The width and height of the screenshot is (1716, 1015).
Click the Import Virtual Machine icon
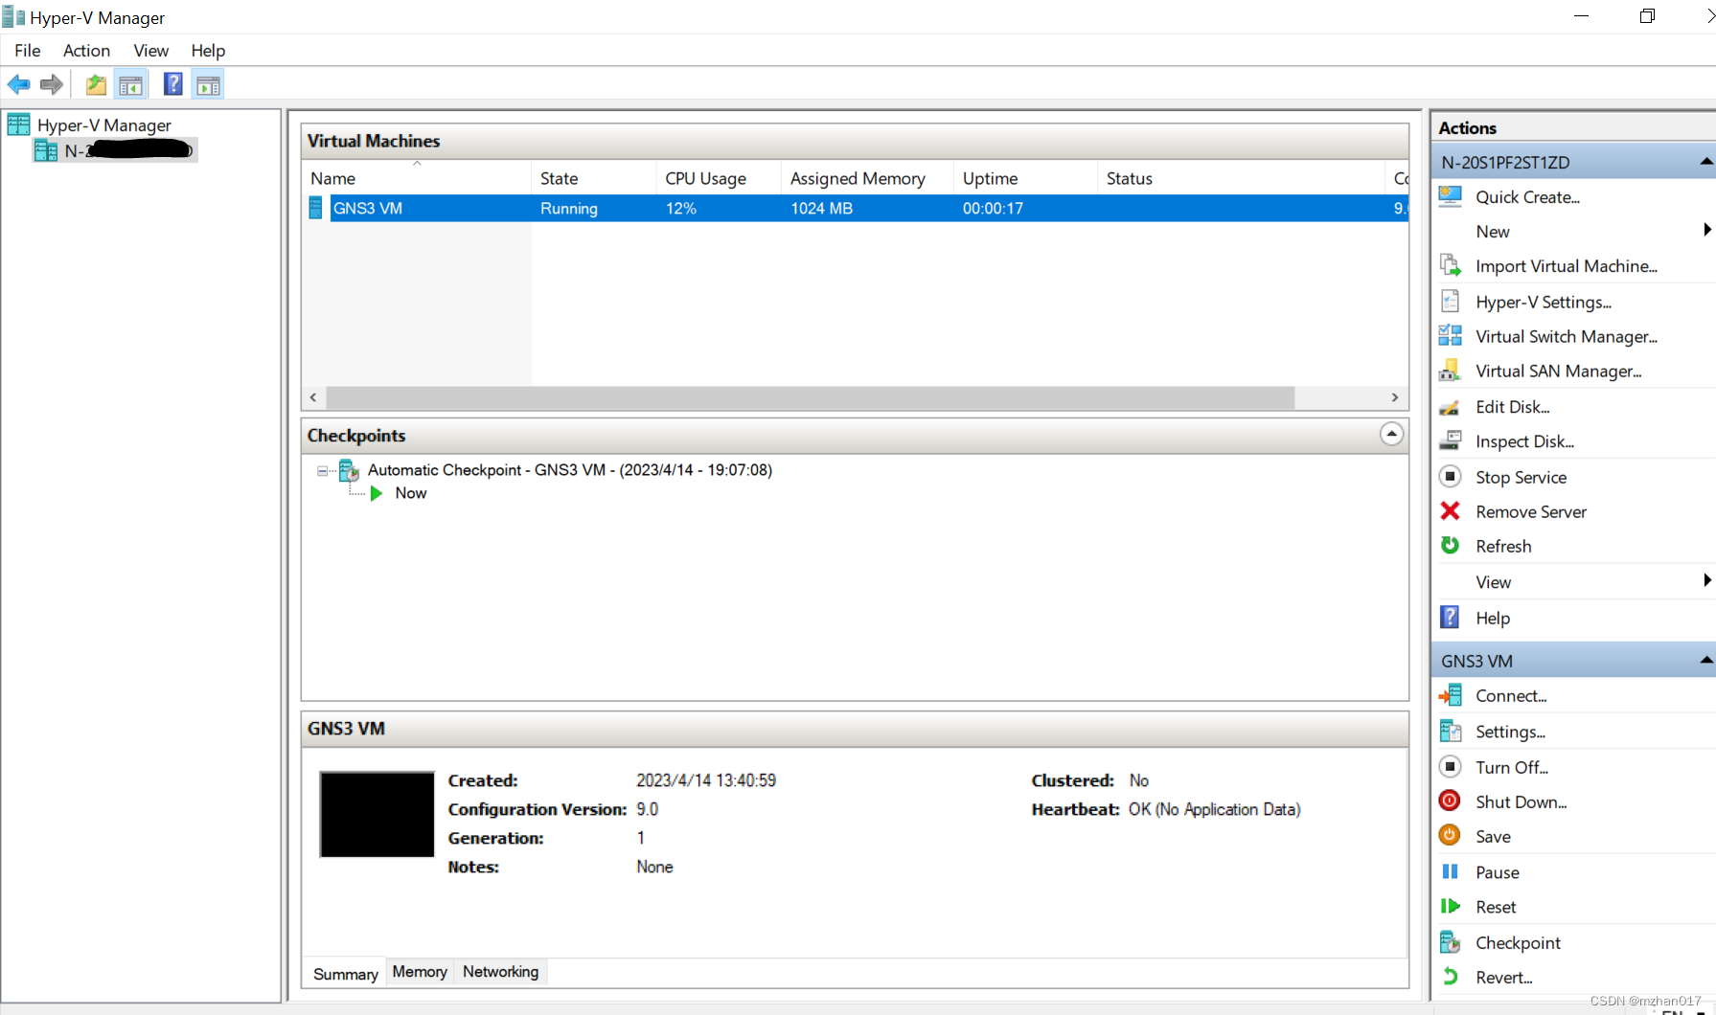(1451, 265)
